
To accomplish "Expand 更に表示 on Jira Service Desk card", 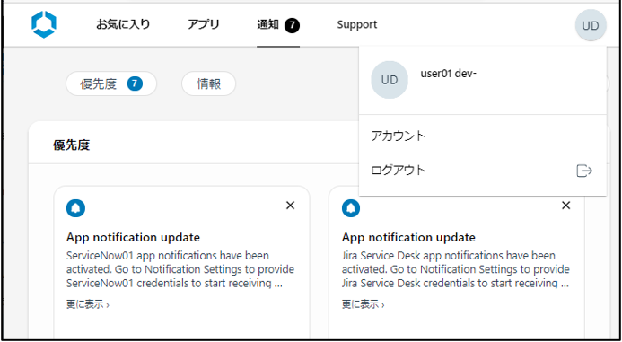I will pos(363,304).
